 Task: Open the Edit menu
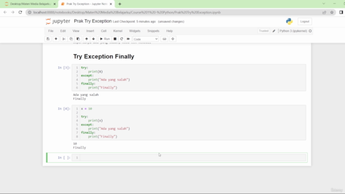pyautogui.click(x=63, y=31)
